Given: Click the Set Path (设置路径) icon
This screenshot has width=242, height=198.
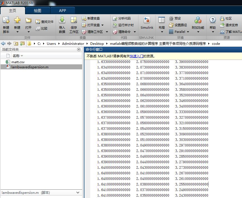Looking at the screenshot, I should [x=171, y=25].
